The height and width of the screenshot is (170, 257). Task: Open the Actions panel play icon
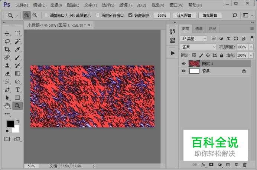point(172,53)
